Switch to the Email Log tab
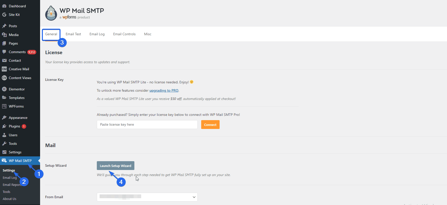Viewport: 447px width, 205px height. (x=97, y=34)
